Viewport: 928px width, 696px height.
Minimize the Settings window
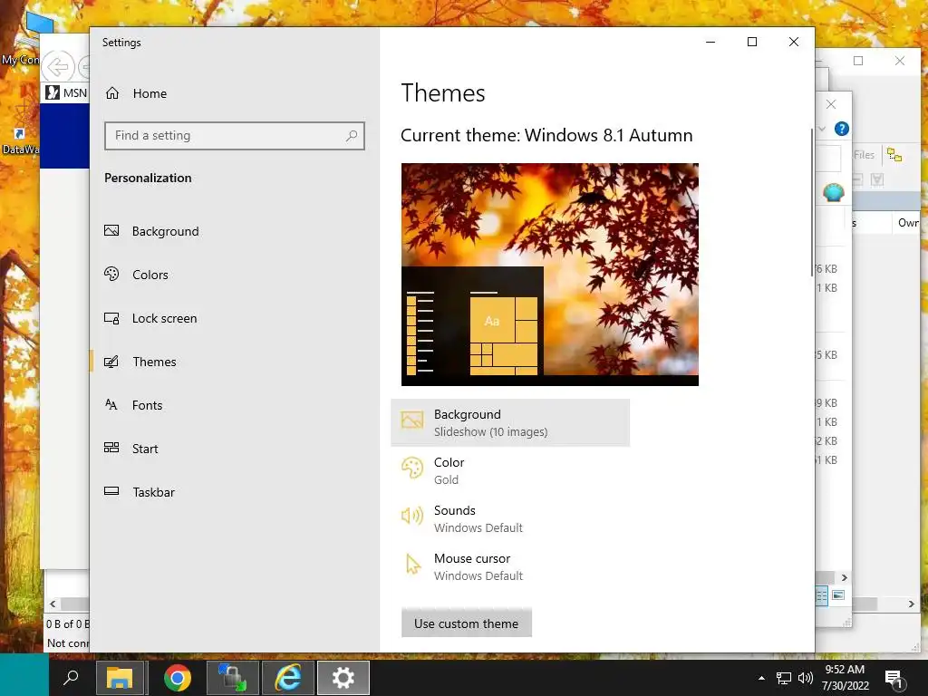710,42
